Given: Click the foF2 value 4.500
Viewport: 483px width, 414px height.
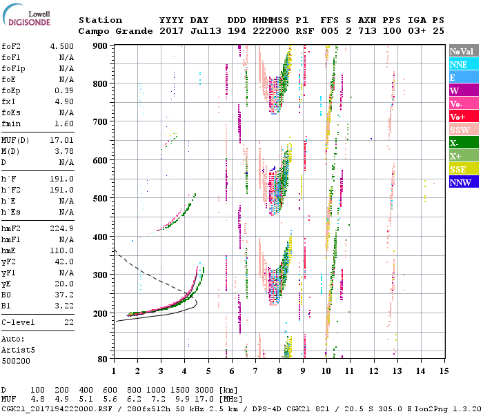Looking at the screenshot, I should (62, 46).
